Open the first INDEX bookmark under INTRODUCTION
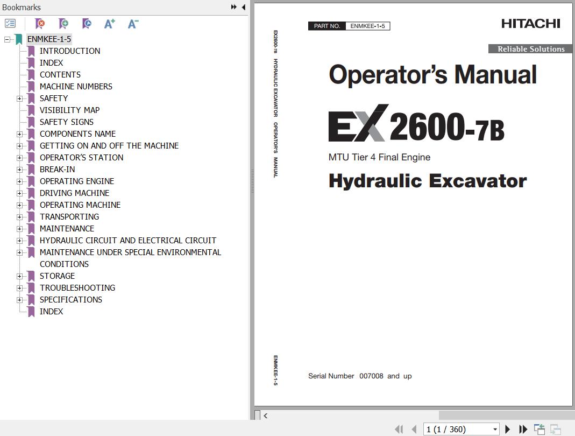Viewport: 575px width, 436px height. tap(51, 63)
